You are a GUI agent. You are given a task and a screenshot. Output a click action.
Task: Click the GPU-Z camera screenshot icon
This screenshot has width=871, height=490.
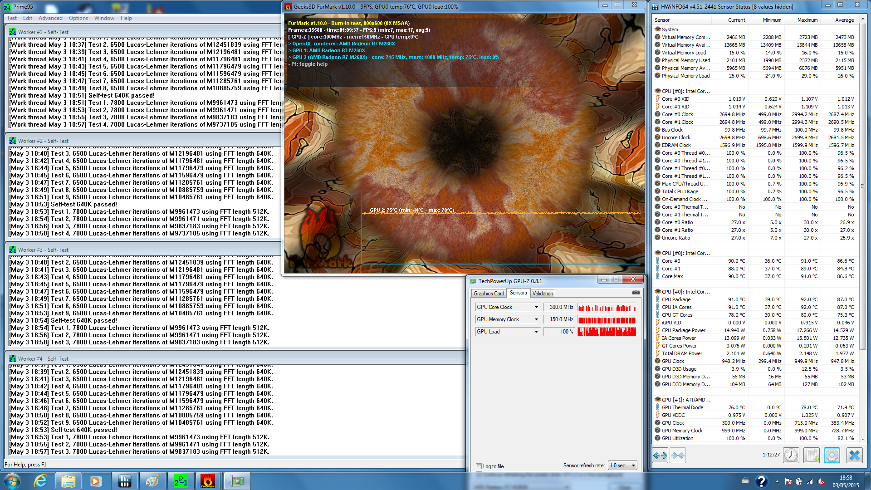pyautogui.click(x=636, y=293)
